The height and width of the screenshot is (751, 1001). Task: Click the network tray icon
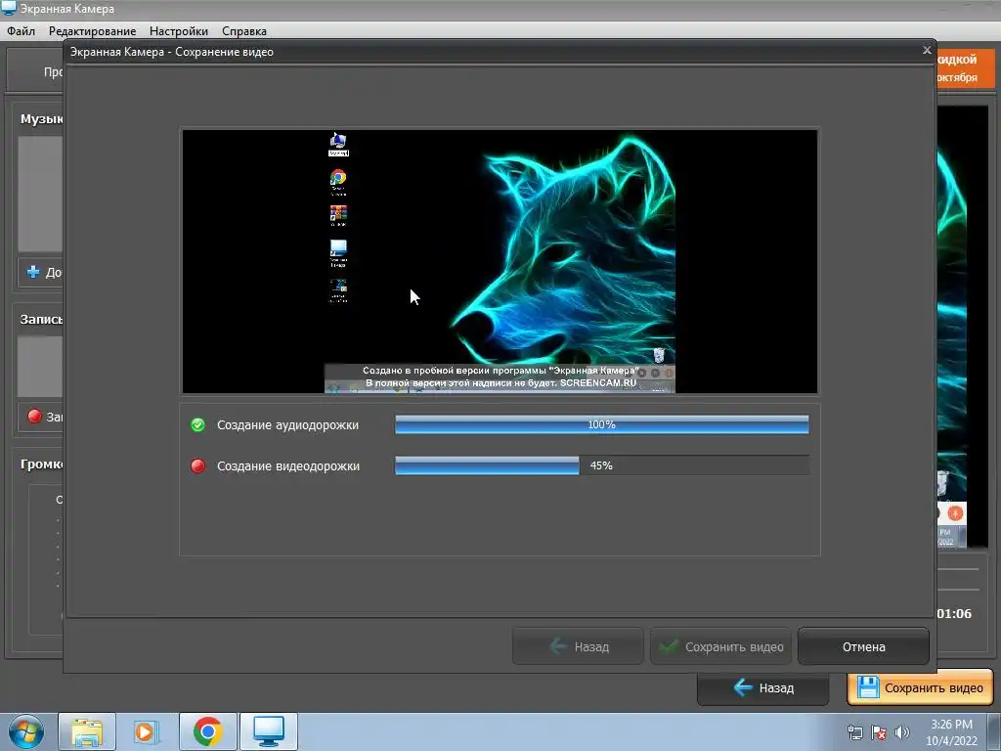(x=854, y=732)
